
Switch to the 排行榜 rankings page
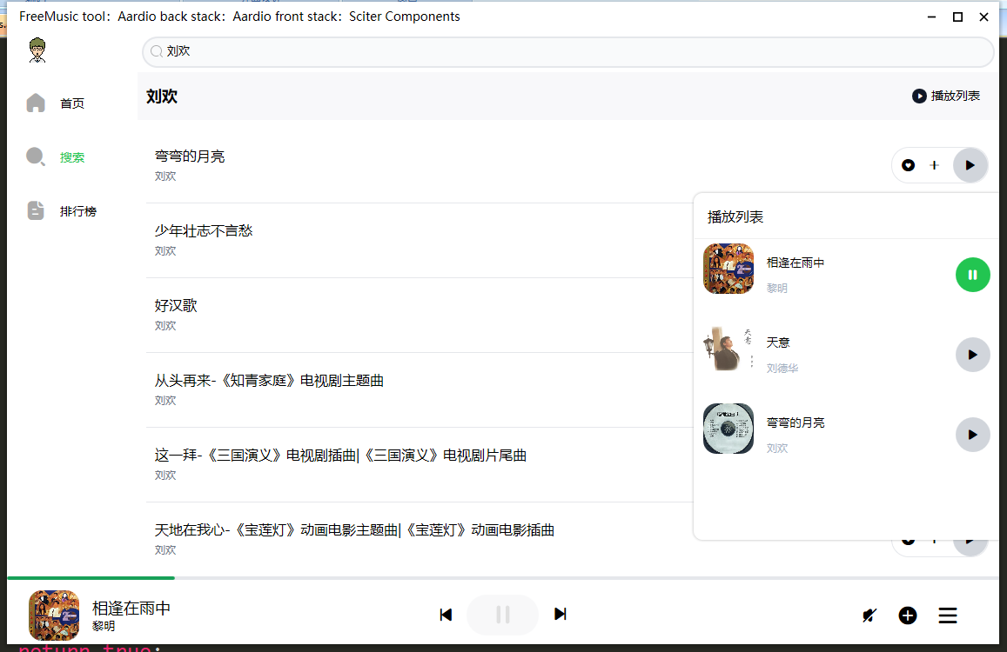[77, 211]
